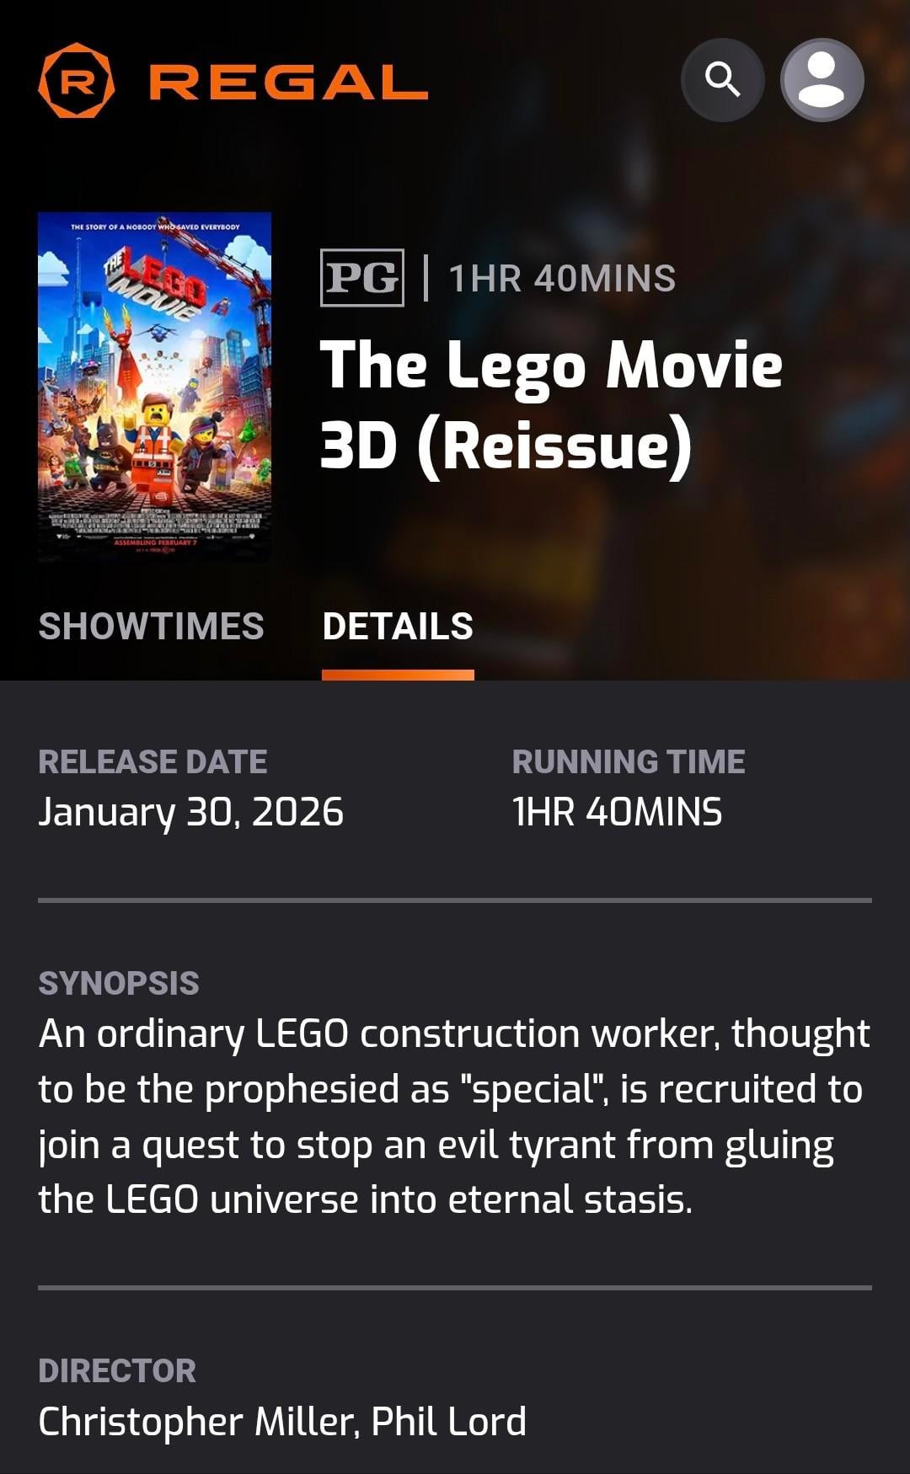Click the orange underline beneath Details
Viewport: 910px width, 1474px height.
(398, 675)
